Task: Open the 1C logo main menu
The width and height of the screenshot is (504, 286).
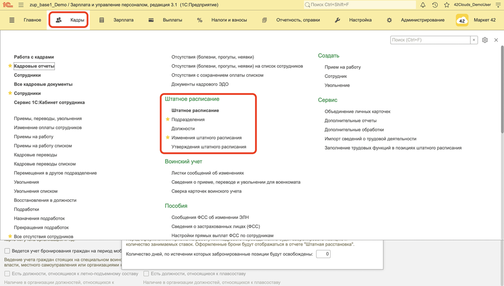Action: (8, 5)
